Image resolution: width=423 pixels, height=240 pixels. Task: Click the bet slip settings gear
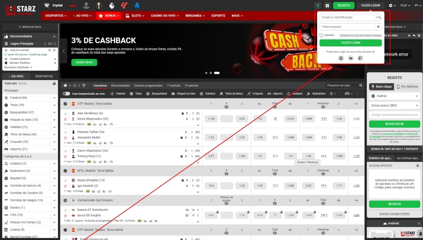[x=417, y=166]
